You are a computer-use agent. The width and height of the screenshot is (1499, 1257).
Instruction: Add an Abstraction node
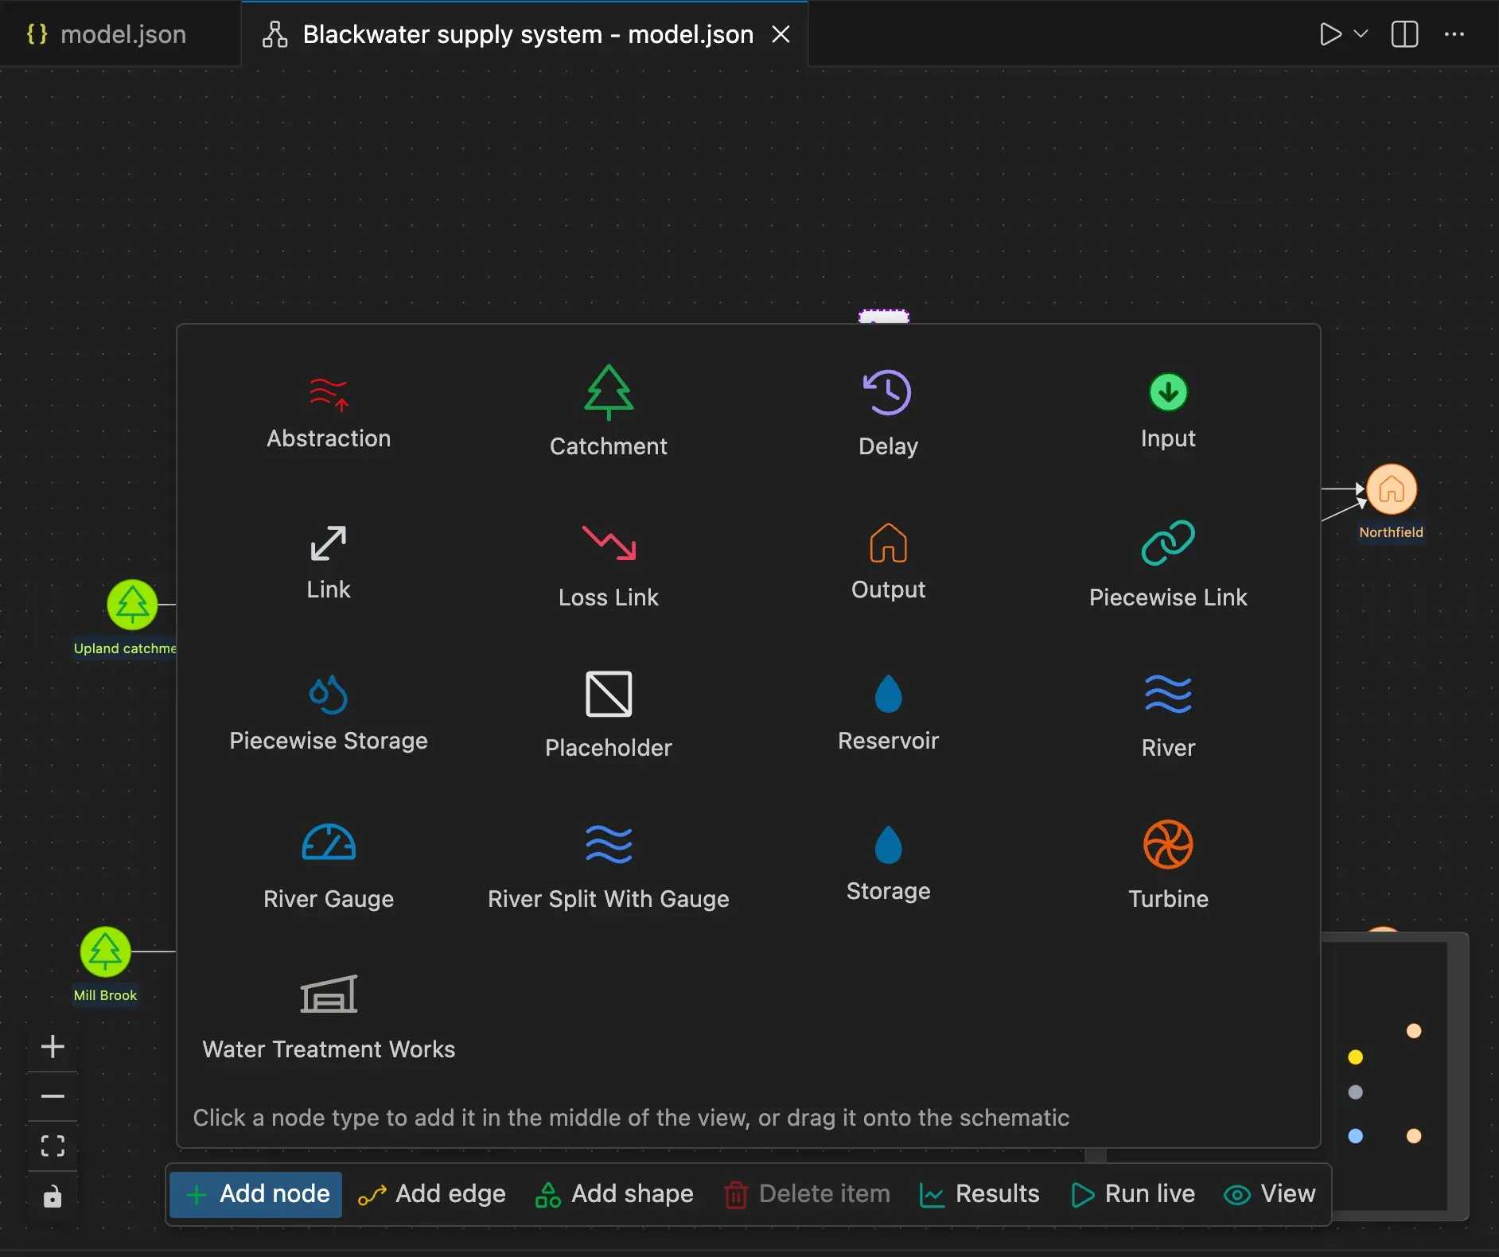click(329, 412)
